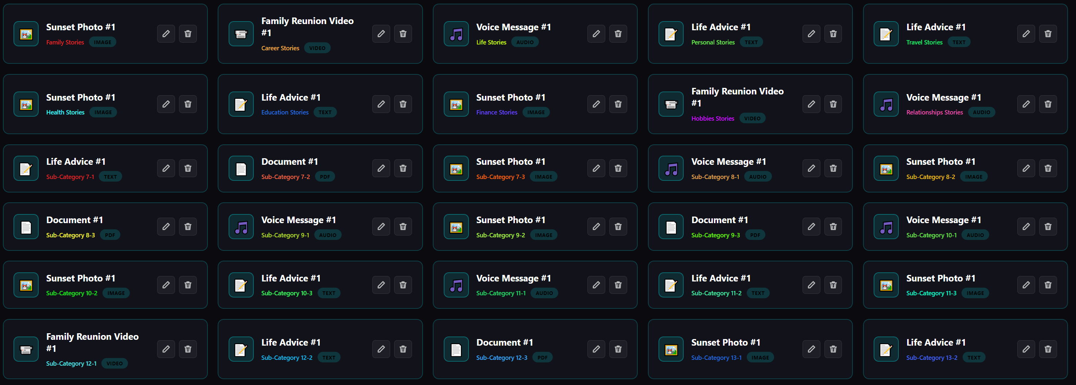This screenshot has height=385, width=1076.
Task: Delete the Relationships Stories Voice Message
Action: click(1048, 104)
